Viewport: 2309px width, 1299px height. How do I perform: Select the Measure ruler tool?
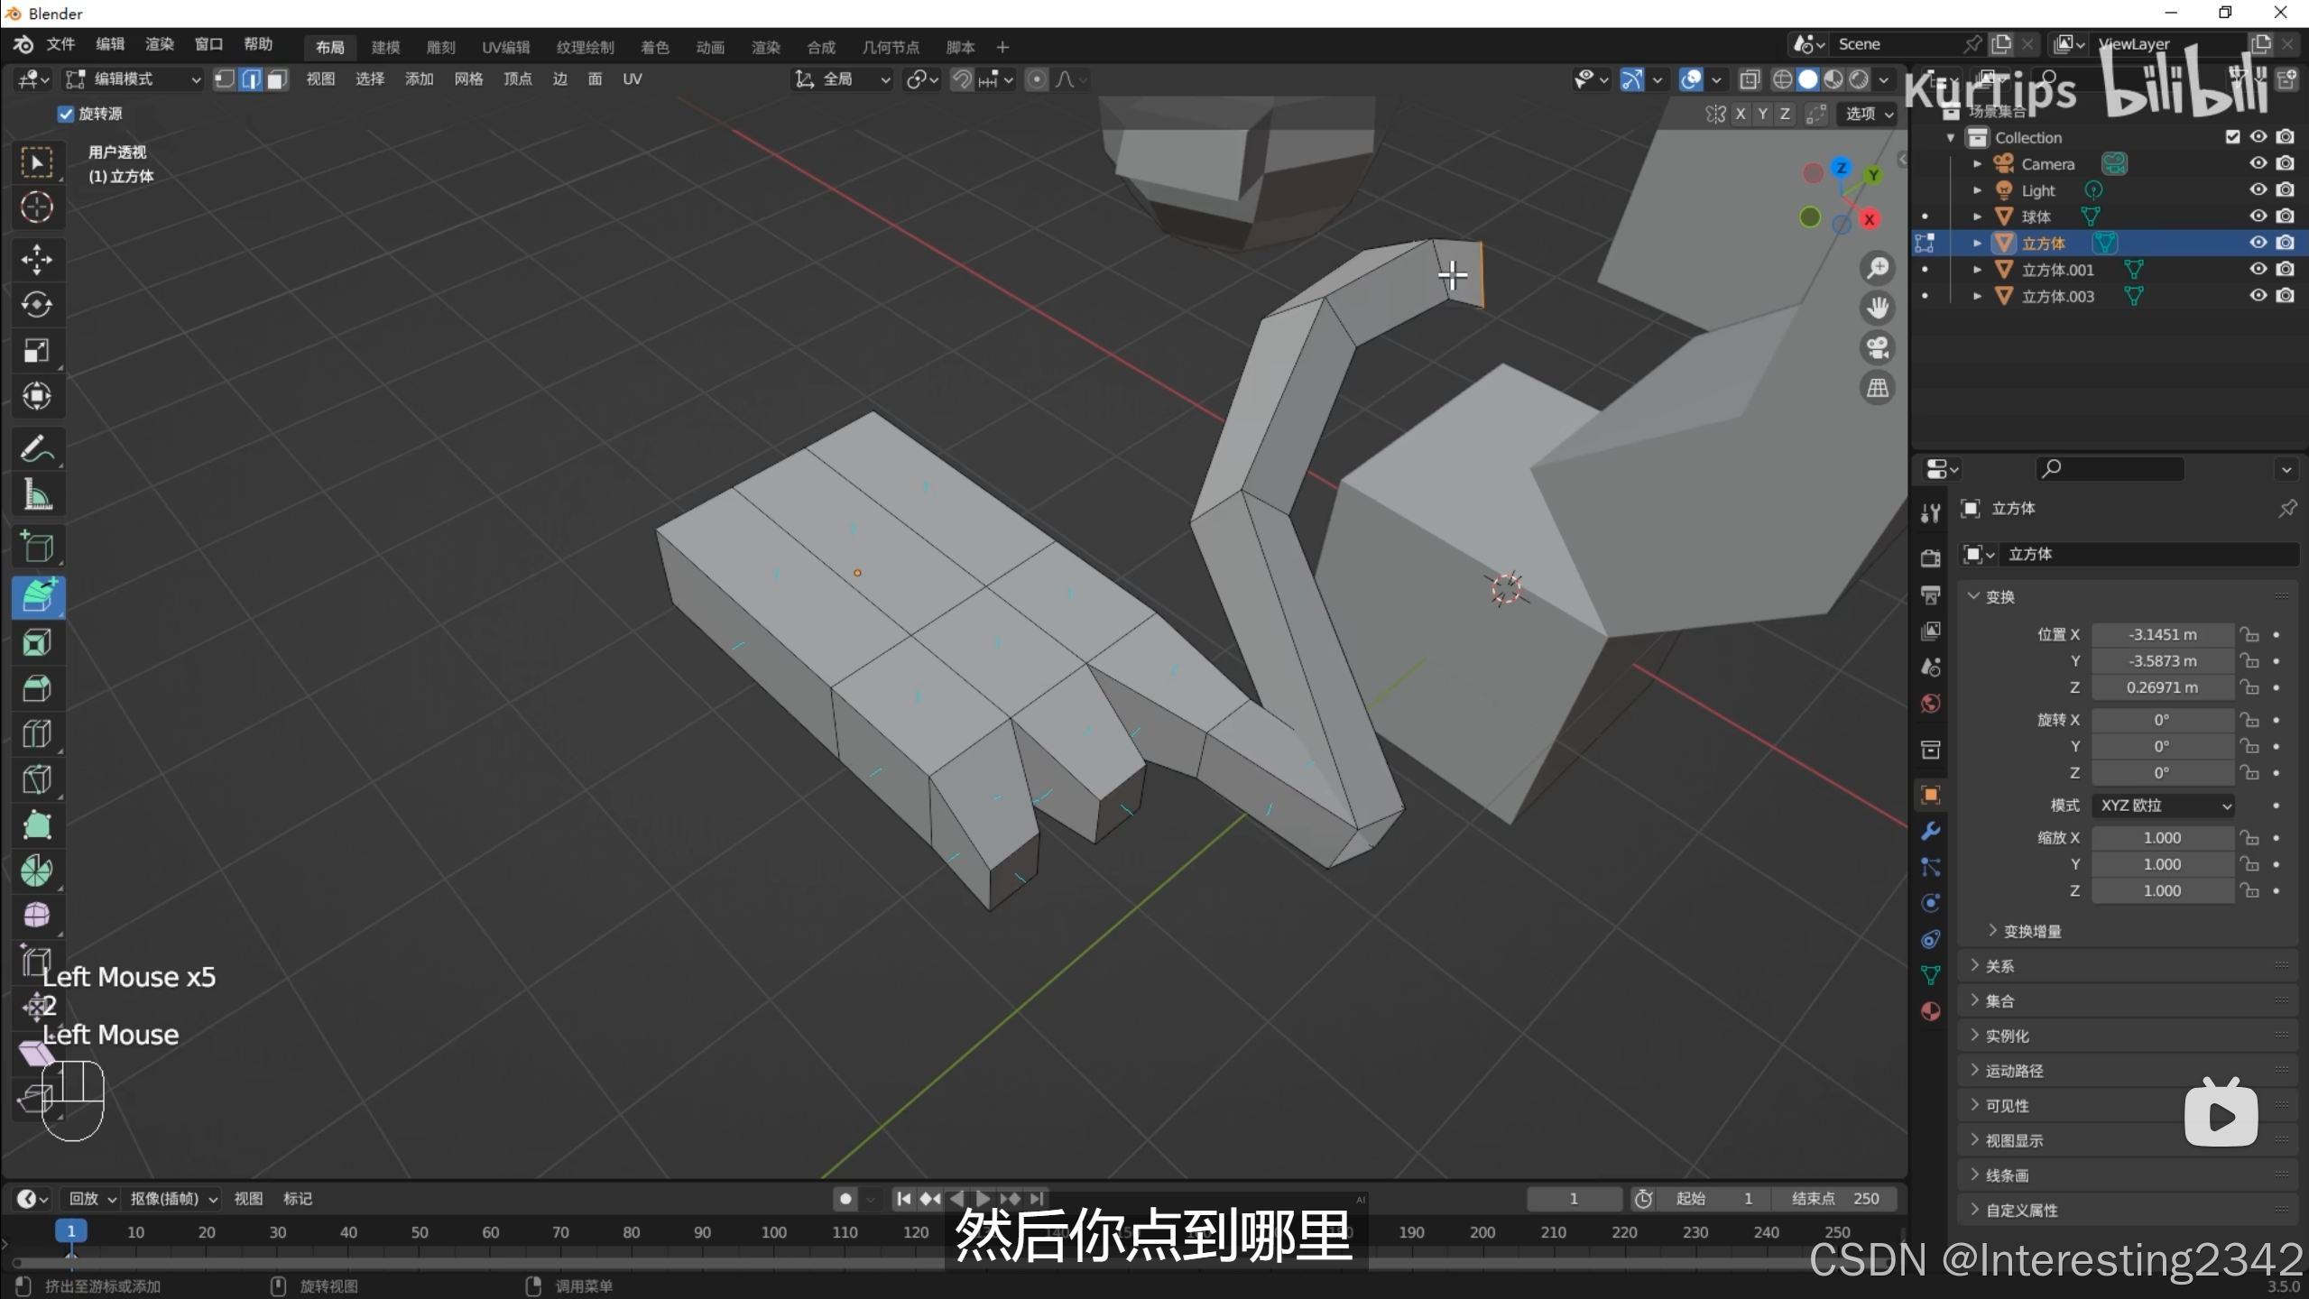click(x=36, y=495)
